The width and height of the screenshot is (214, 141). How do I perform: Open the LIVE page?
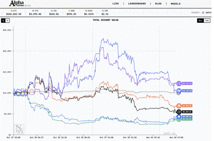[116, 4]
